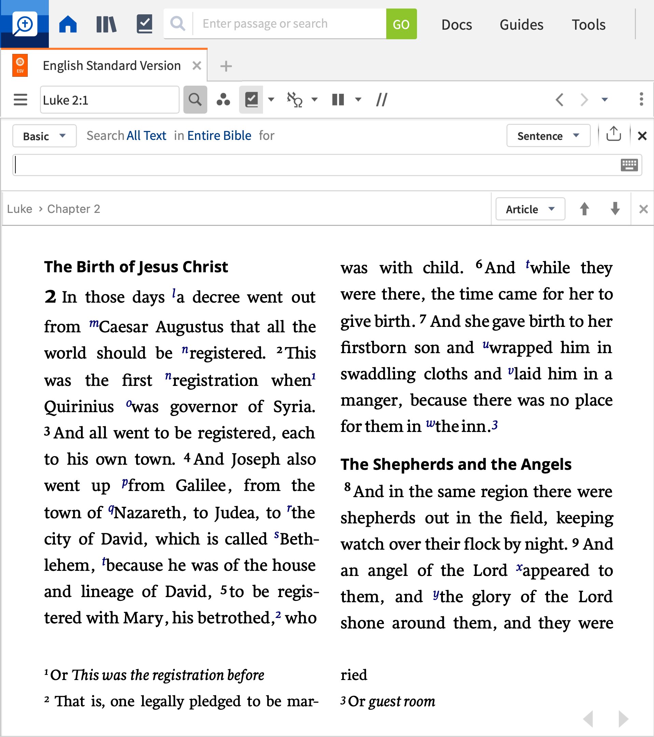
Task: Open the Basic search type dropdown
Action: point(44,136)
